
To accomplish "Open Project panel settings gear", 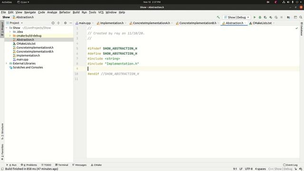I will [x=66, y=23].
